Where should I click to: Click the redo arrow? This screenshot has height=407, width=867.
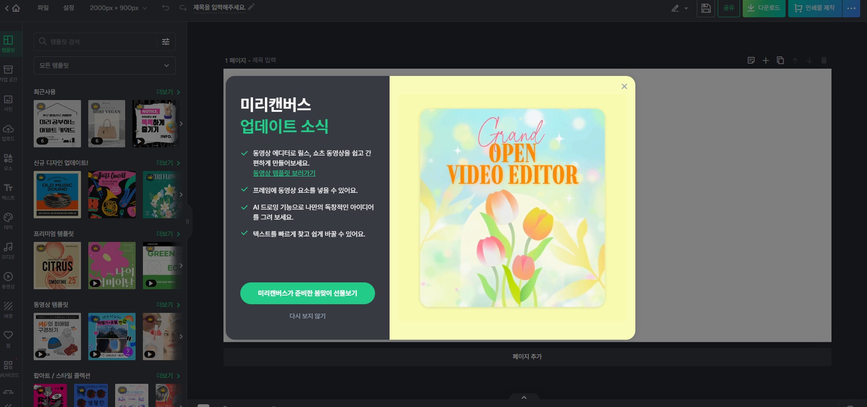tap(183, 8)
